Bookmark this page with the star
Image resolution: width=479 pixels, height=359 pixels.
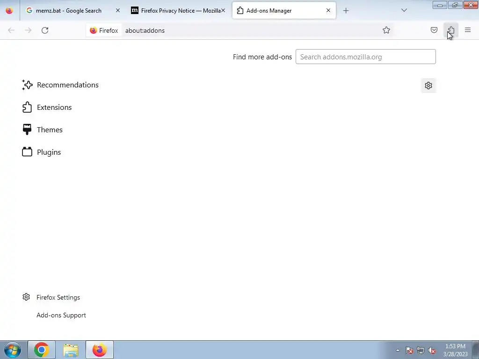click(386, 30)
